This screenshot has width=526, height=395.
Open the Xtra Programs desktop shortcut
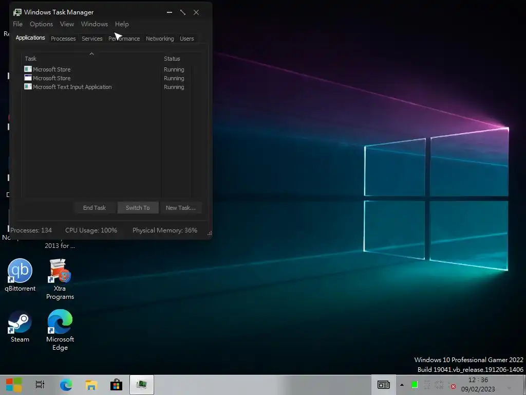[x=60, y=279]
